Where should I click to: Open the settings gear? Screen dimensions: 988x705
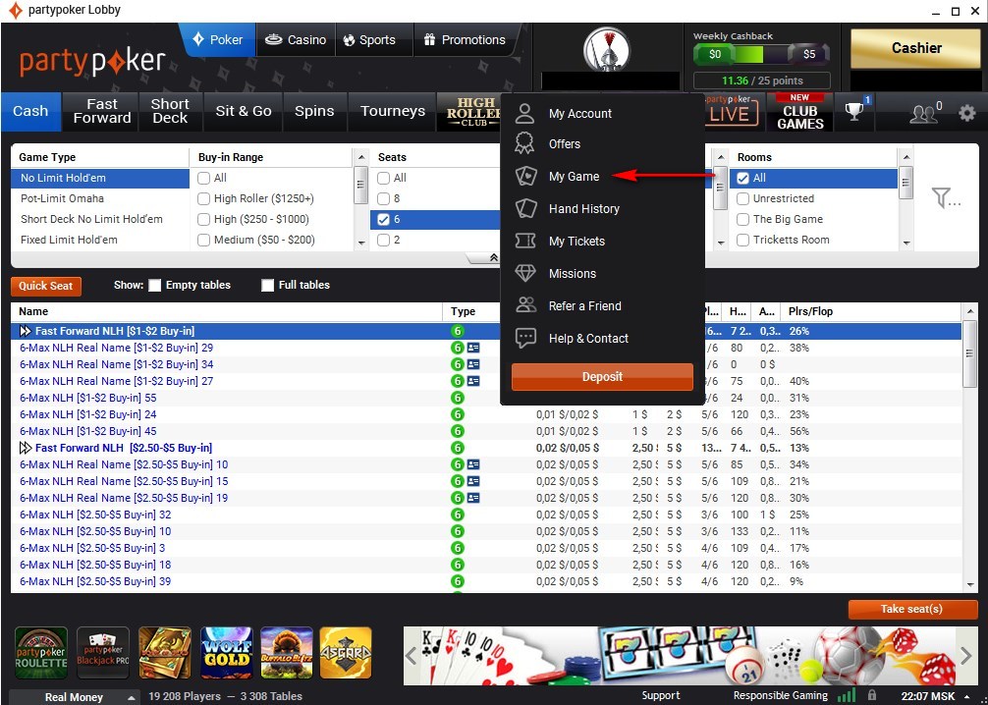[x=966, y=112]
